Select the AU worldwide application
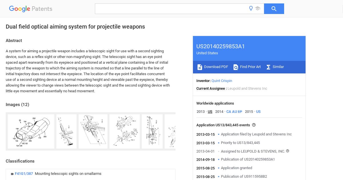The width and height of the screenshot is (343, 180). [235, 112]
